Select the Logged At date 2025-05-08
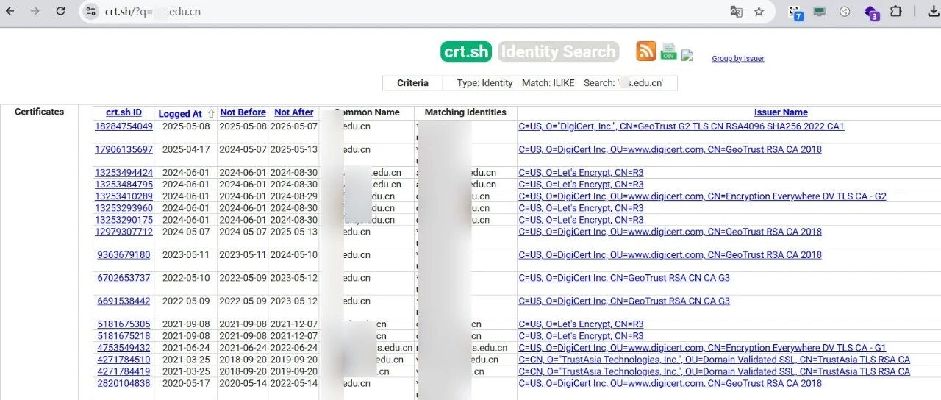The height and width of the screenshot is (400, 941). pos(186,126)
